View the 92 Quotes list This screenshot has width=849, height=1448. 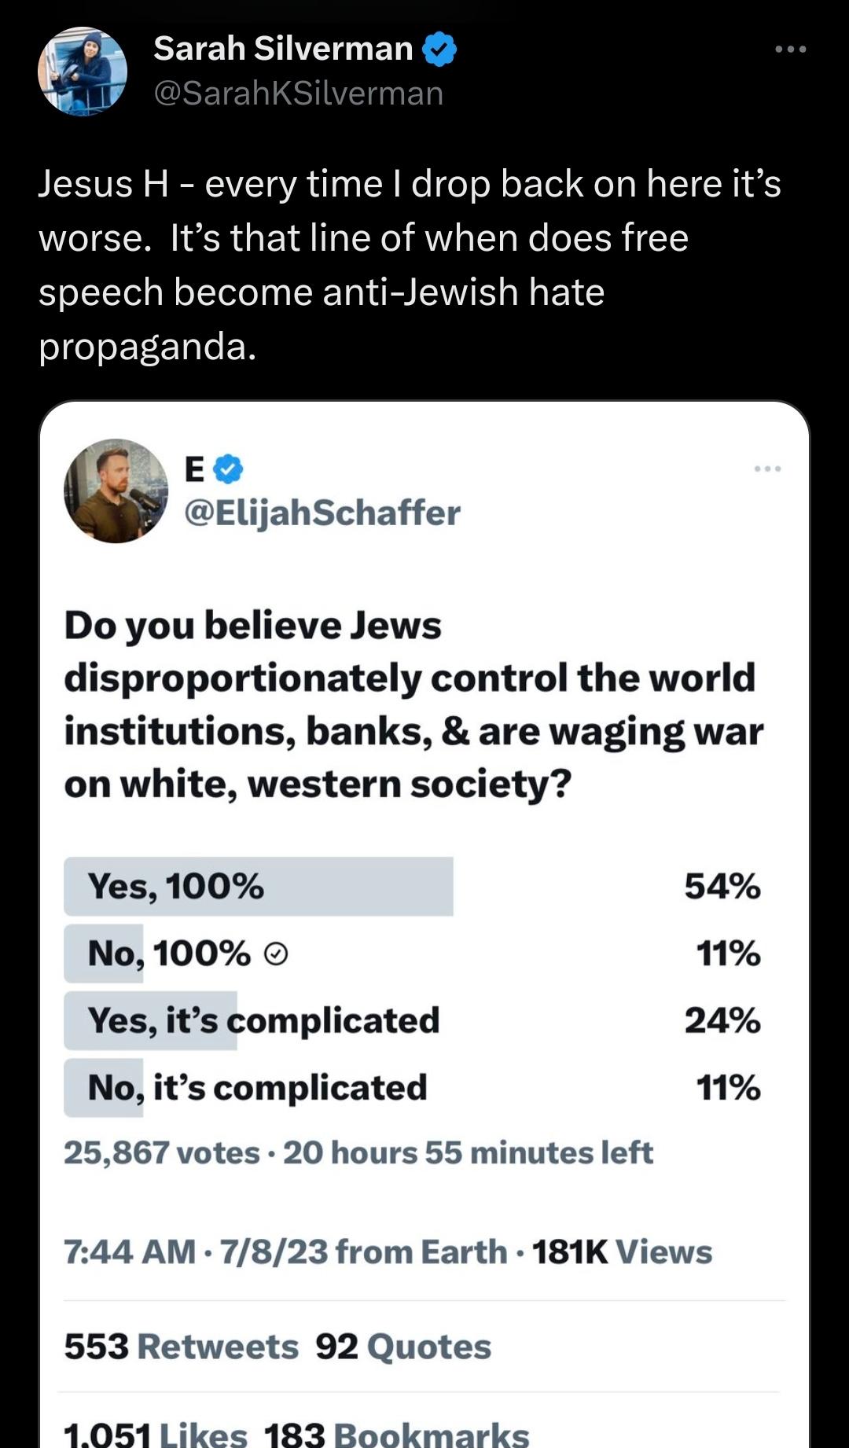click(x=403, y=1347)
